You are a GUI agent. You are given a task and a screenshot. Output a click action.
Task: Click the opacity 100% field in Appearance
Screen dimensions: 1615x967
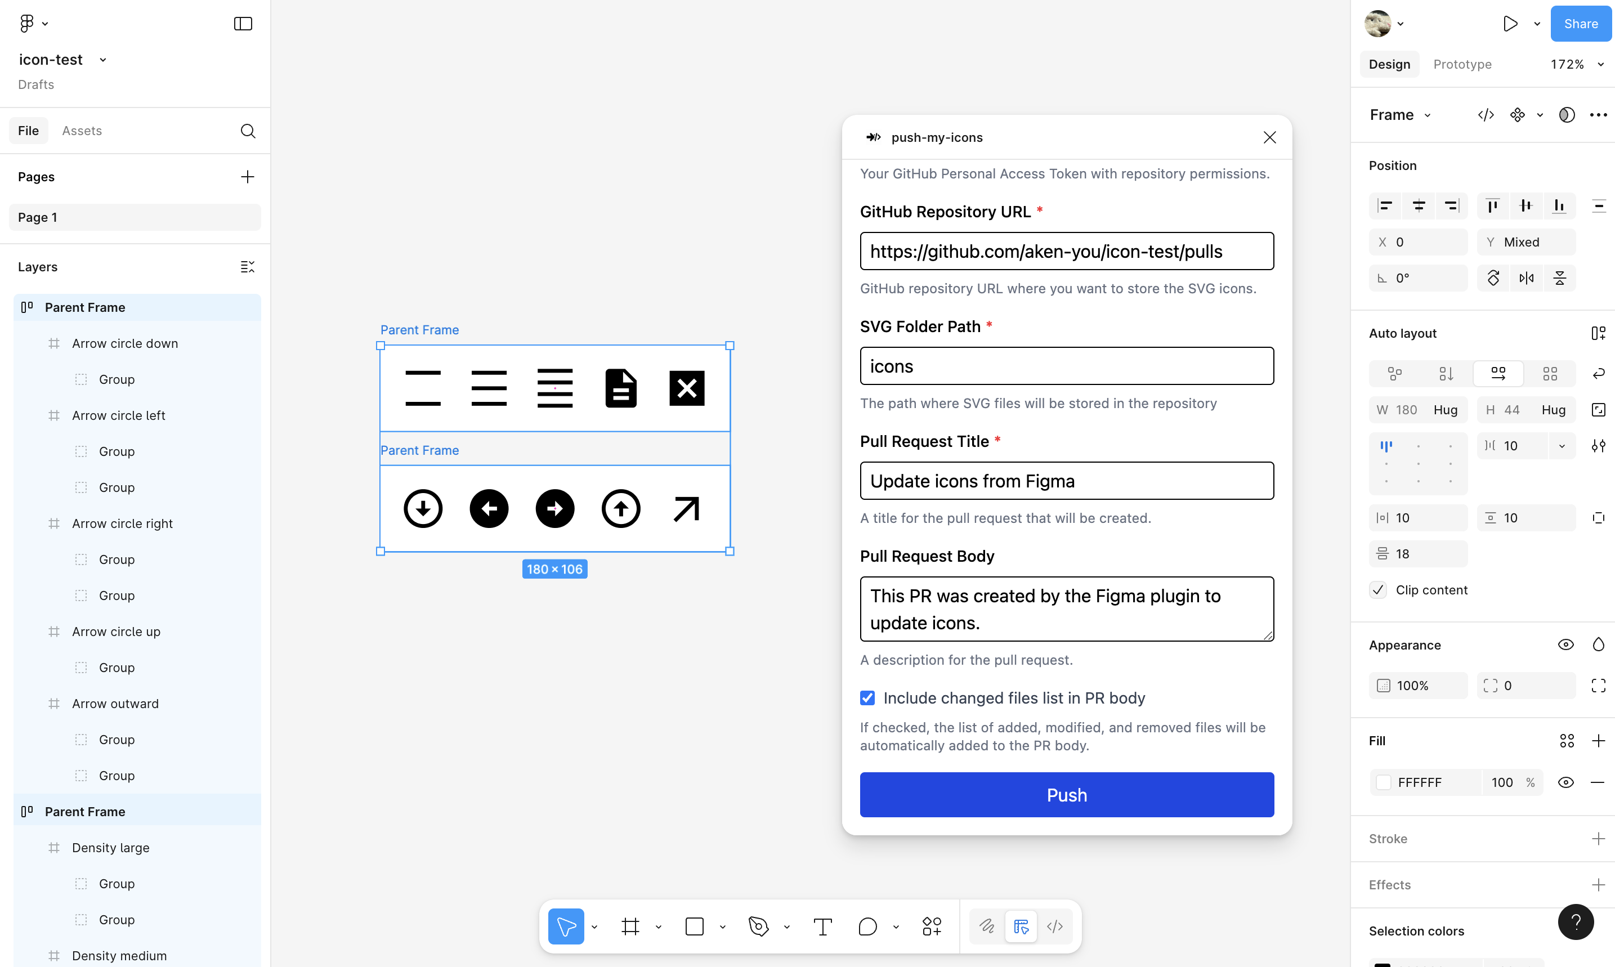click(1417, 686)
